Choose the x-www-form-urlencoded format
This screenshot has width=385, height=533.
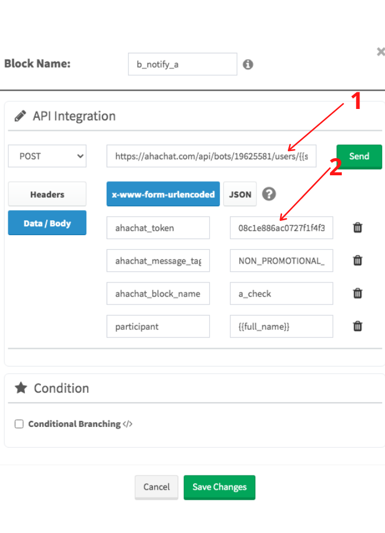pyautogui.click(x=163, y=194)
